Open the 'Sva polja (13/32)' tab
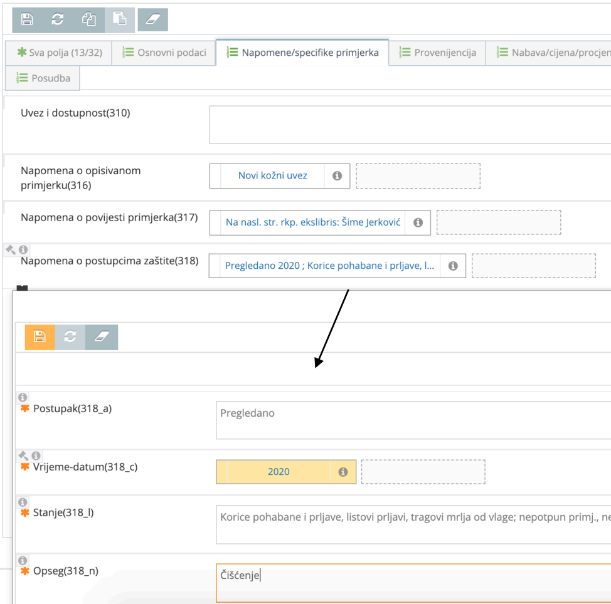The width and height of the screenshot is (611, 604). [58, 53]
